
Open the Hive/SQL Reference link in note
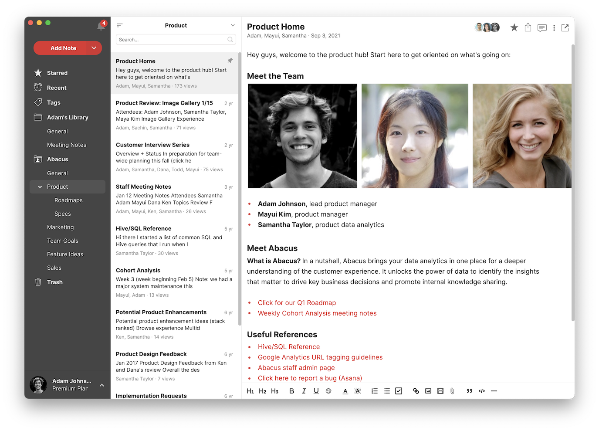[x=289, y=347]
